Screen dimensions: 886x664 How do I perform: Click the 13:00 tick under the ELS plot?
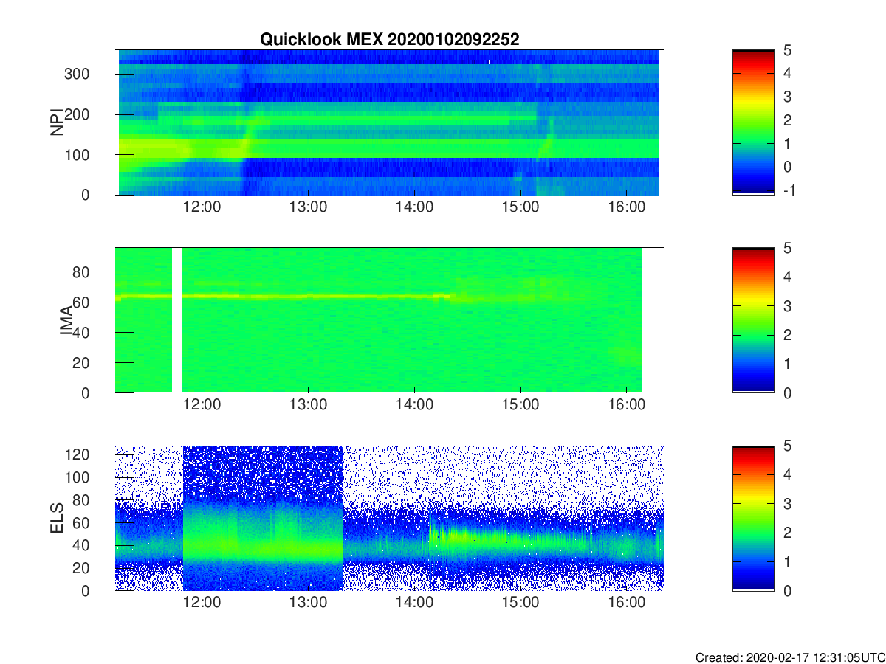[x=308, y=603]
